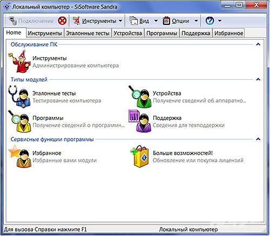Switch to the Эталонные тесты tab
The image size is (270, 236).
coord(87,33)
